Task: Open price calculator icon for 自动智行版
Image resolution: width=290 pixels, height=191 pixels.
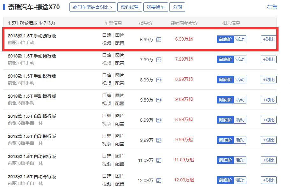Action: point(159,160)
